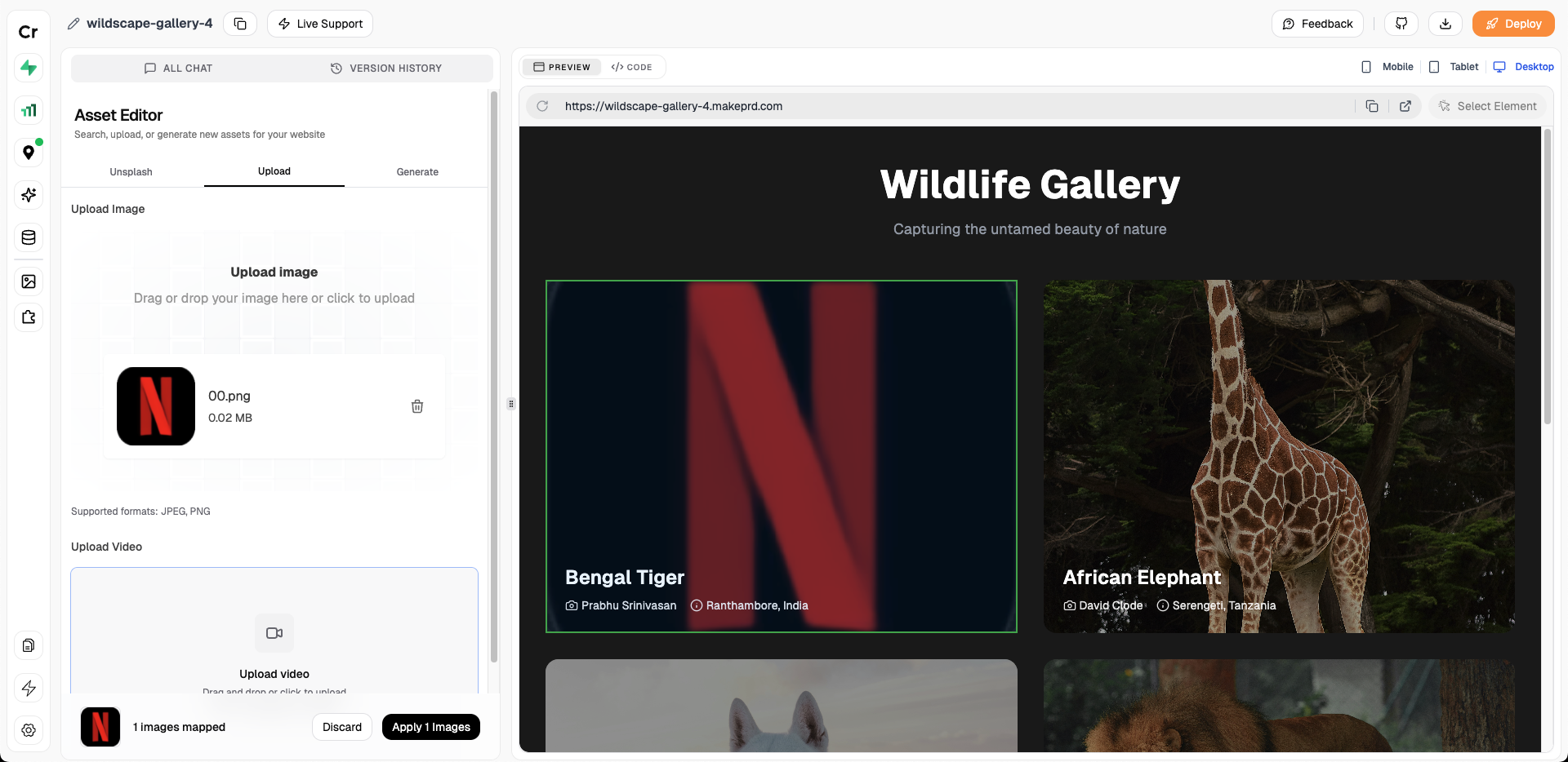Click the video camera upload icon
Viewport: 1568px width, 762px height.
click(274, 633)
